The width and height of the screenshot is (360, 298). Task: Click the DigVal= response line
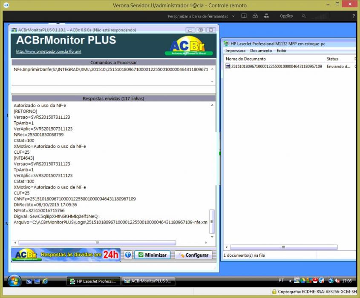click(x=57, y=216)
